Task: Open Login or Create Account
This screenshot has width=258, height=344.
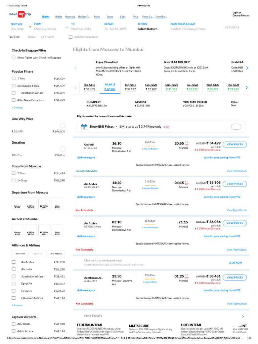Action: [241, 14]
